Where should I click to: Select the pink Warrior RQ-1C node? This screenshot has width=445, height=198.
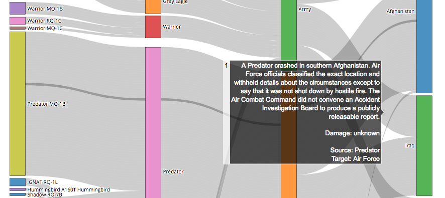coord(18,21)
